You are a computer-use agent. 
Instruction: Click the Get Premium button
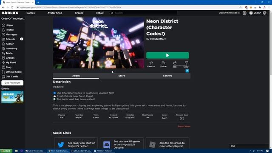coord(12,83)
